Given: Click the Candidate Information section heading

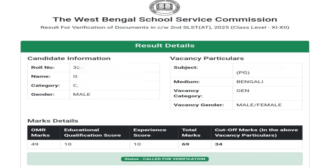Looking at the screenshot, I should click(x=69, y=59).
